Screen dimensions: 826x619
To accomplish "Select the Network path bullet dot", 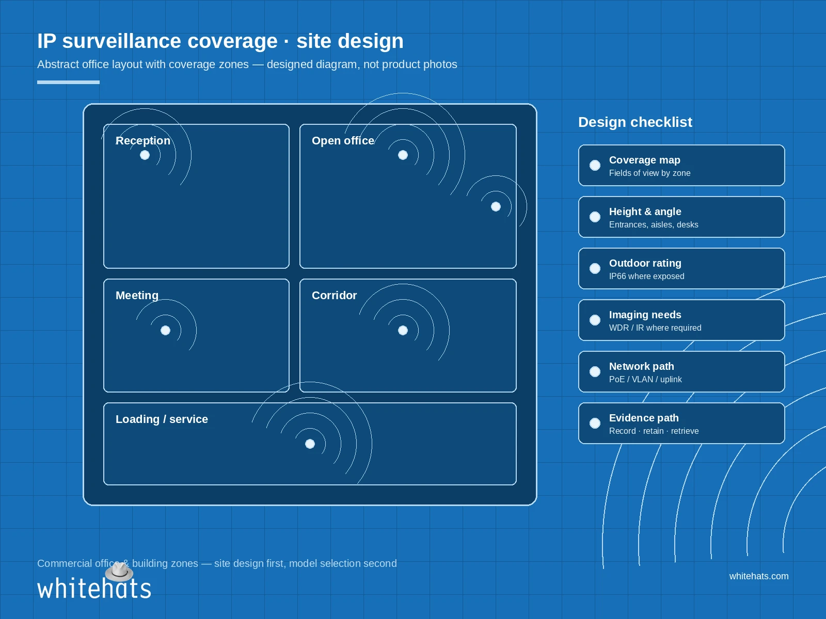I will tap(595, 371).
